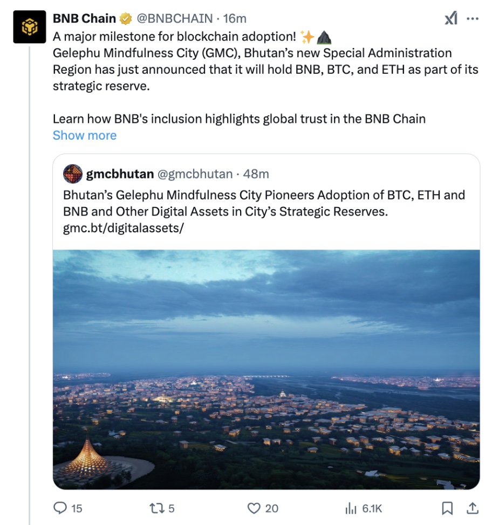Click the reply comment icon
The width and height of the screenshot is (492, 525).
coord(59,508)
